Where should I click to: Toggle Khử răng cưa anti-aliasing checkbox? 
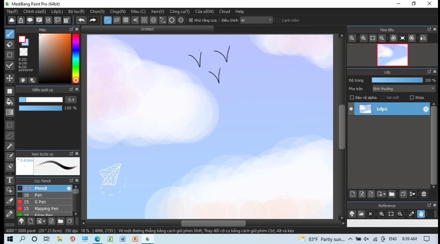pyautogui.click(x=191, y=20)
